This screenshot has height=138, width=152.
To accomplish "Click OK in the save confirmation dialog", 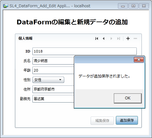I will (x=128, y=98).
